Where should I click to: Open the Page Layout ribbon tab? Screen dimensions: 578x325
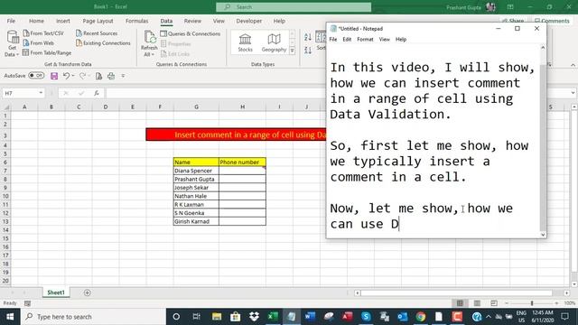click(x=98, y=21)
